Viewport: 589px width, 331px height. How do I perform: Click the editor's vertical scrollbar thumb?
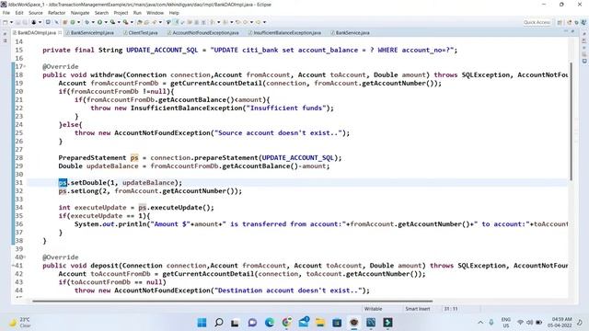(x=571, y=120)
